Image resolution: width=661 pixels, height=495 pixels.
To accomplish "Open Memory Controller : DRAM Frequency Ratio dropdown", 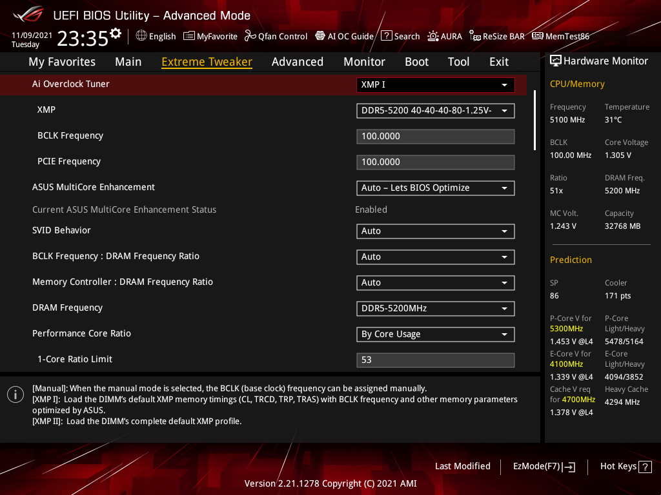I will [x=436, y=283].
